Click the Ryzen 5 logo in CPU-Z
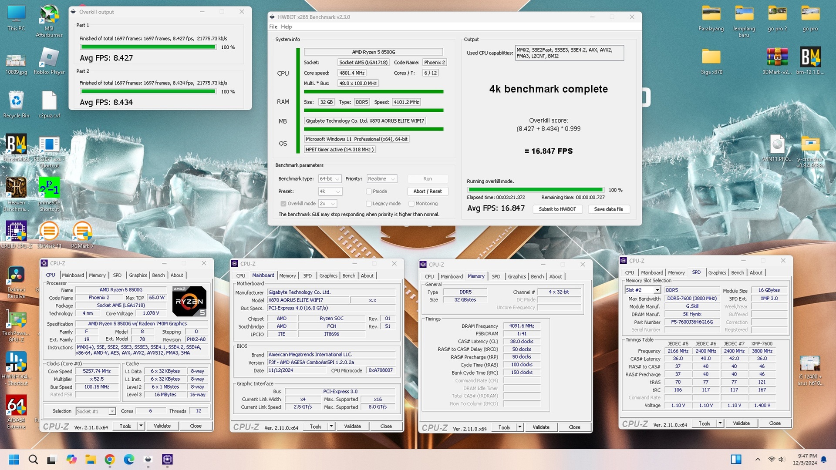 pyautogui.click(x=189, y=301)
